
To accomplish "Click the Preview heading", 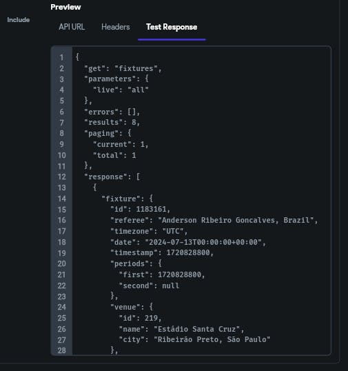I will [65, 7].
